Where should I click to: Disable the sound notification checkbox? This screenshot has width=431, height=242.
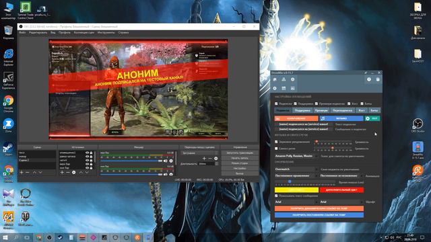pyautogui.click(x=276, y=142)
